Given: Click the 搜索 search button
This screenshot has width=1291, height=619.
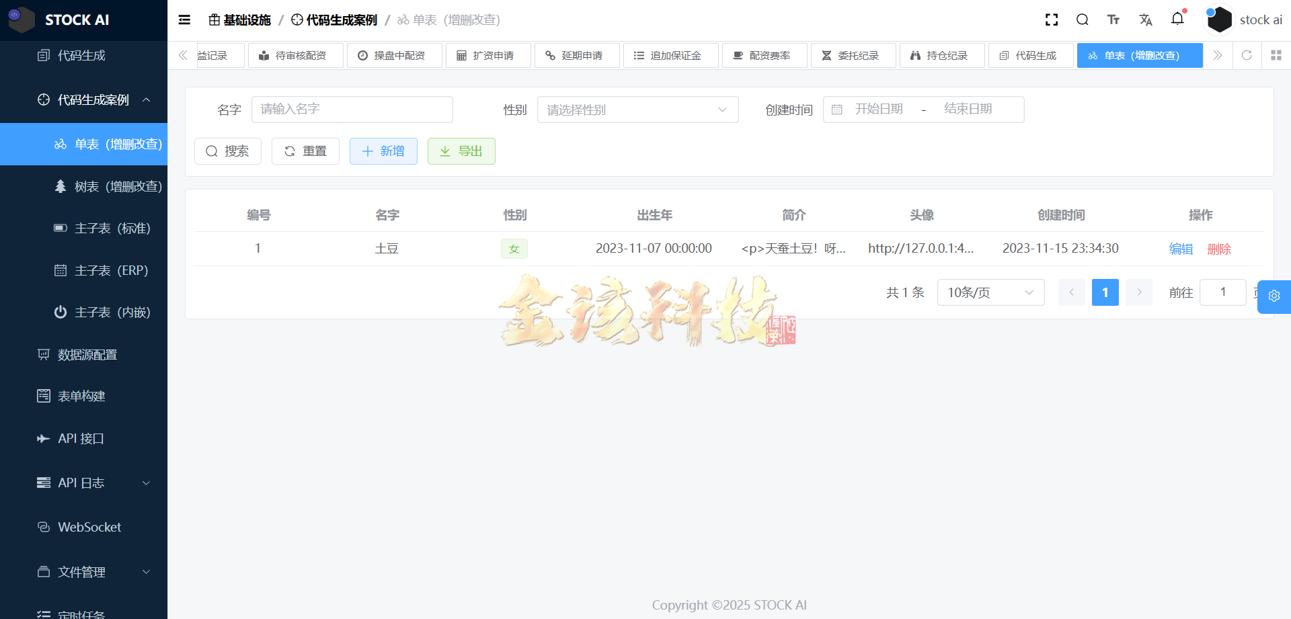Looking at the screenshot, I should pyautogui.click(x=227, y=151).
